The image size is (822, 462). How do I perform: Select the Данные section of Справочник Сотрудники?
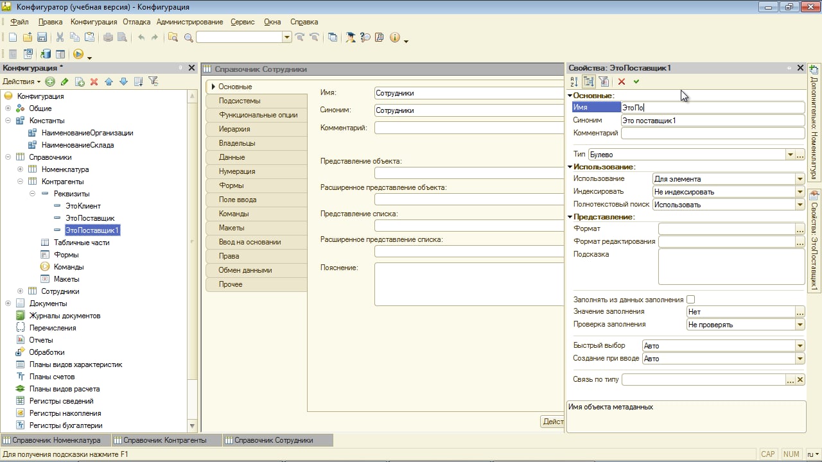pyautogui.click(x=231, y=157)
